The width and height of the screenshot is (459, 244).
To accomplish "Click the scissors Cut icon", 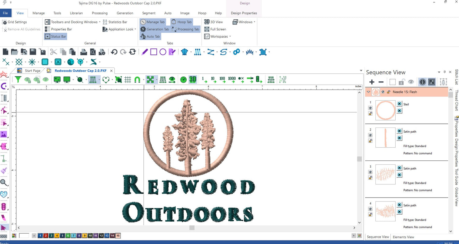I will click(54, 52).
